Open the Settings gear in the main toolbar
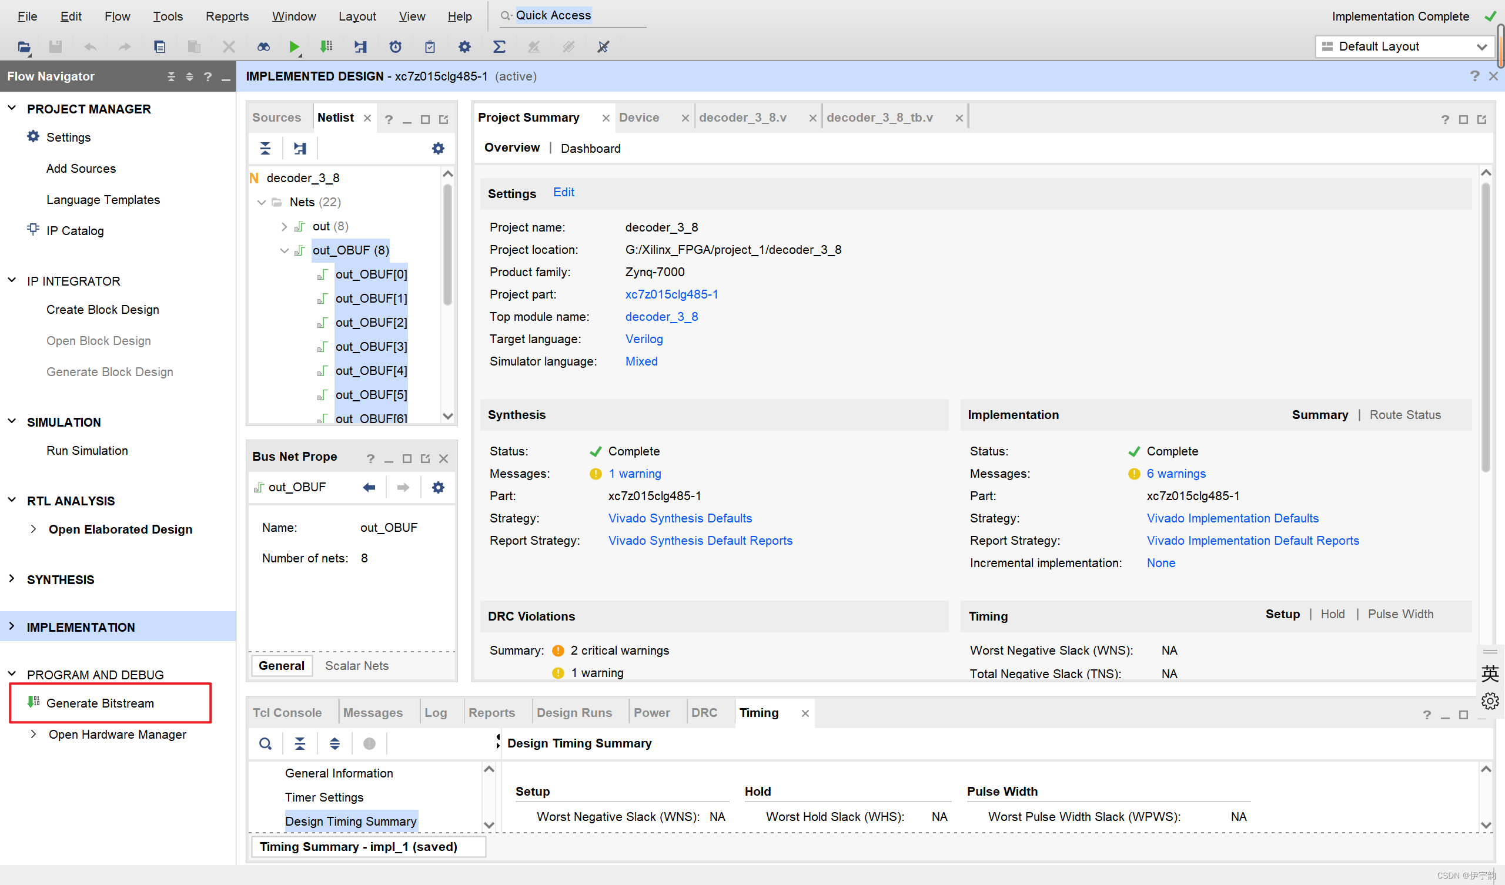This screenshot has height=885, width=1505. (x=464, y=46)
